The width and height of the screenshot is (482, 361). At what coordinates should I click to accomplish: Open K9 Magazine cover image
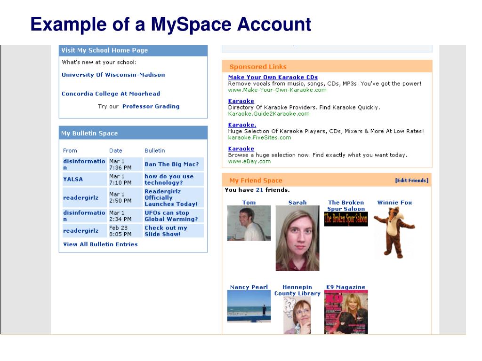(346, 312)
